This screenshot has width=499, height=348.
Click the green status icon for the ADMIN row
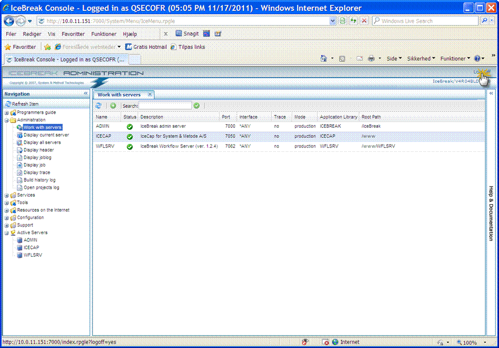click(129, 127)
